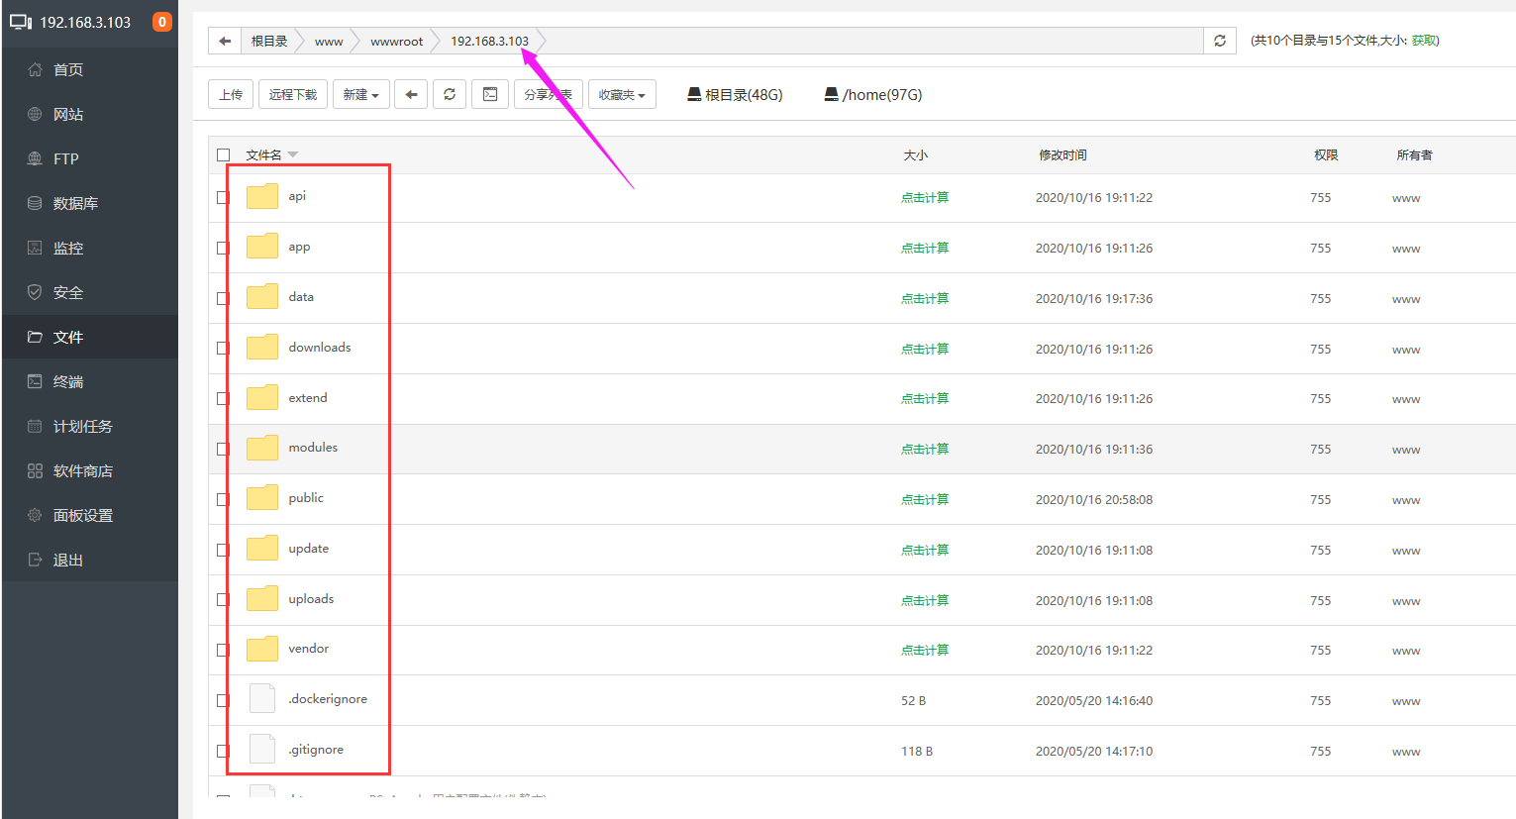
Task: Click the 计划任务 calendar icon
Action: click(35, 426)
